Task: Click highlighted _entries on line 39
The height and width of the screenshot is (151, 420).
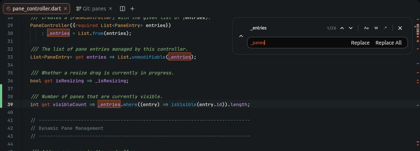Action: (109, 104)
